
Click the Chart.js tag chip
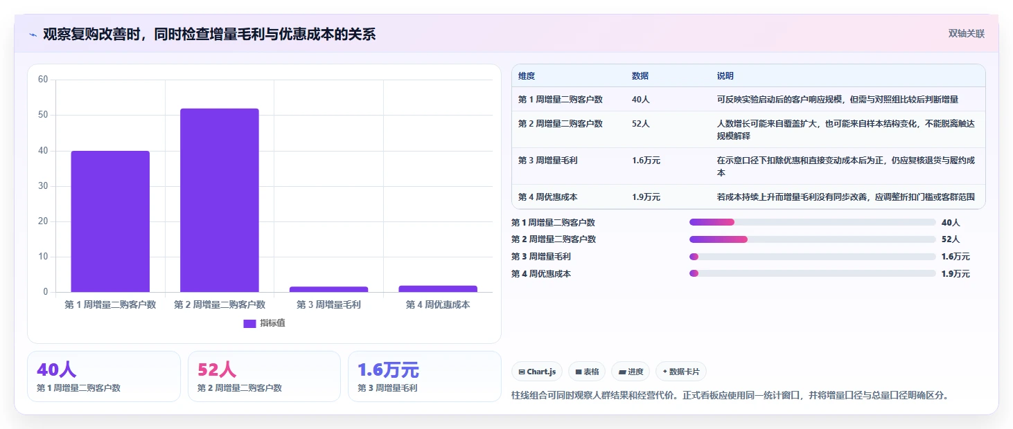pos(537,372)
